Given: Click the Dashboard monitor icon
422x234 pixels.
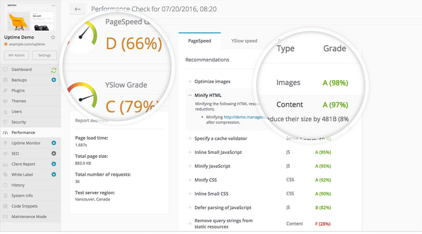Looking at the screenshot, I should click(x=5, y=70).
